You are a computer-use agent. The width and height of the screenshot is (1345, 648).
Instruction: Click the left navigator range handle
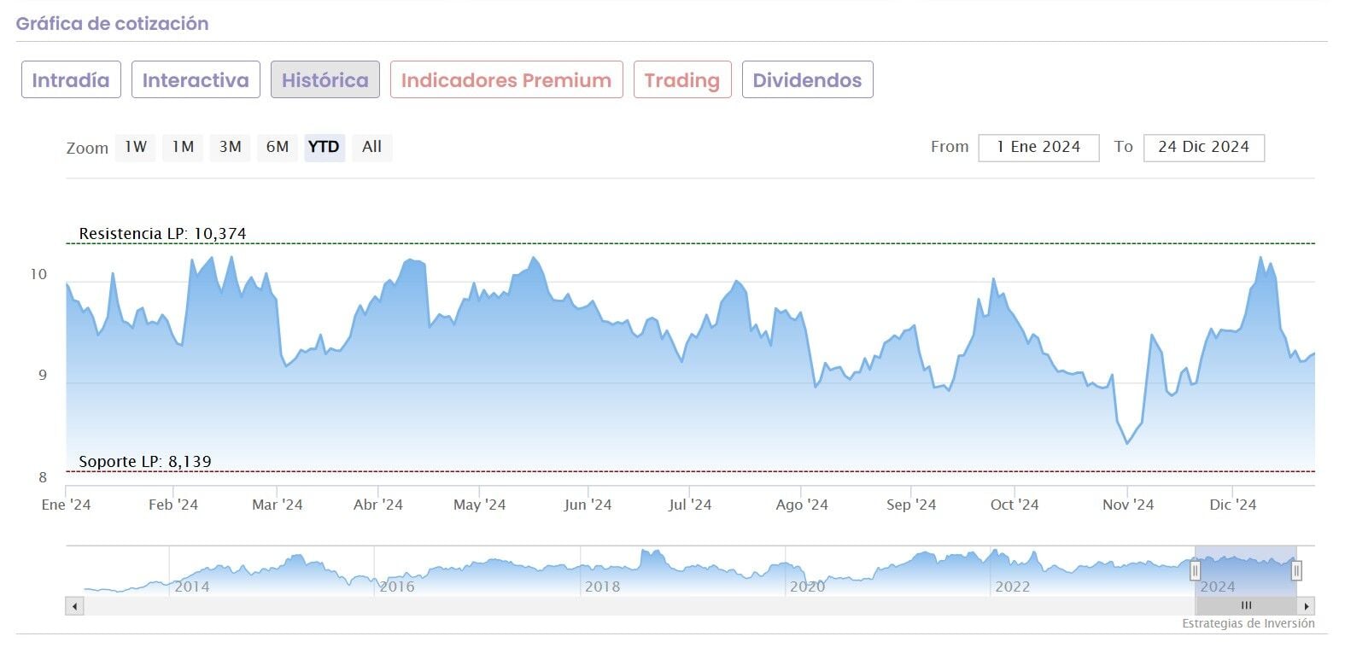pyautogui.click(x=1195, y=570)
